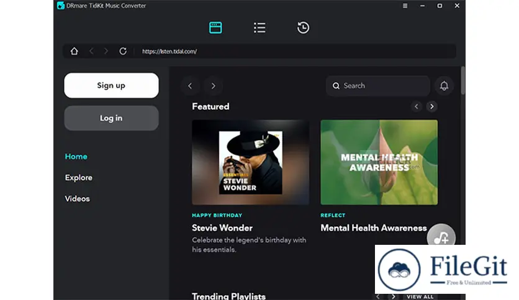519x300 pixels.
Task: Click the Search field
Action: coord(378,86)
